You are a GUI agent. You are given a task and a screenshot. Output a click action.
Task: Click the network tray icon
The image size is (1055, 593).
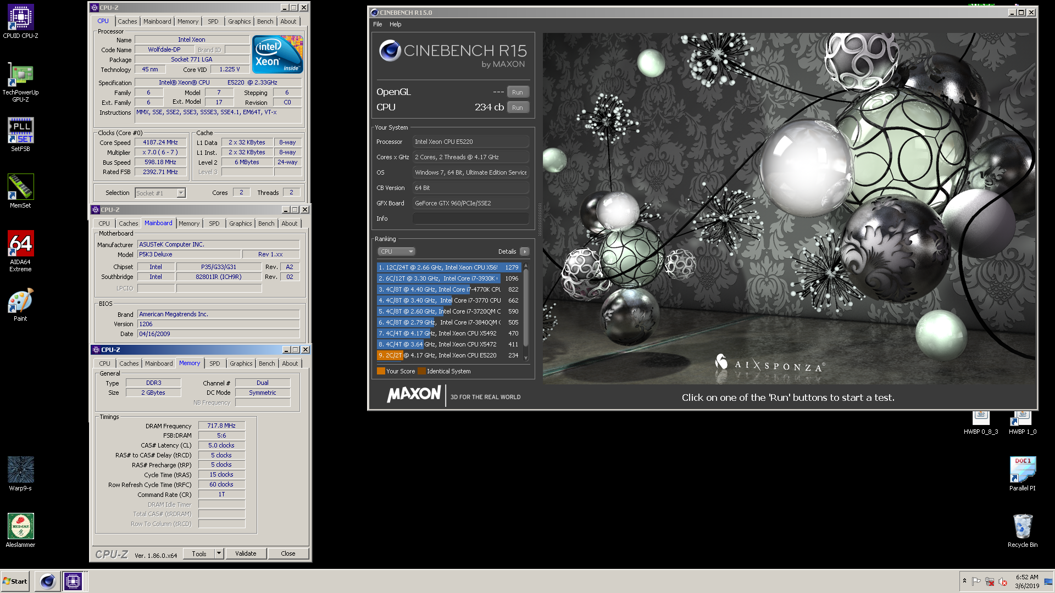click(989, 581)
